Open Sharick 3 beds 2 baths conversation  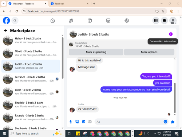[x=31, y=104]
